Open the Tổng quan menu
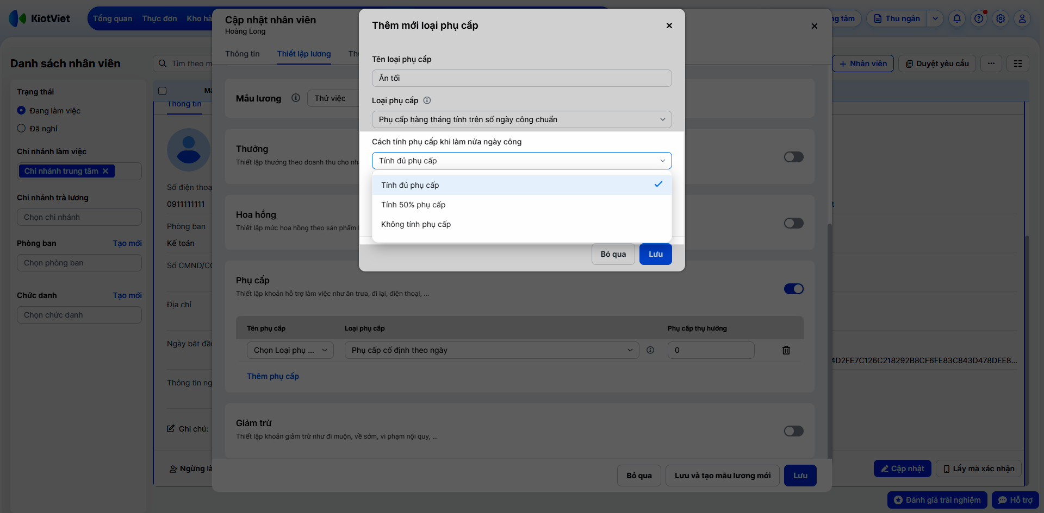 113,18
